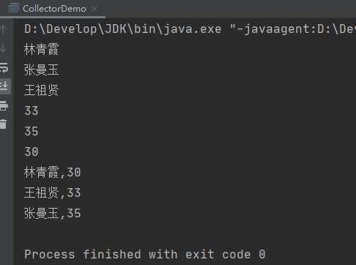
Task: Click the run configuration icon beside CollectorDemo
Action: [13, 8]
